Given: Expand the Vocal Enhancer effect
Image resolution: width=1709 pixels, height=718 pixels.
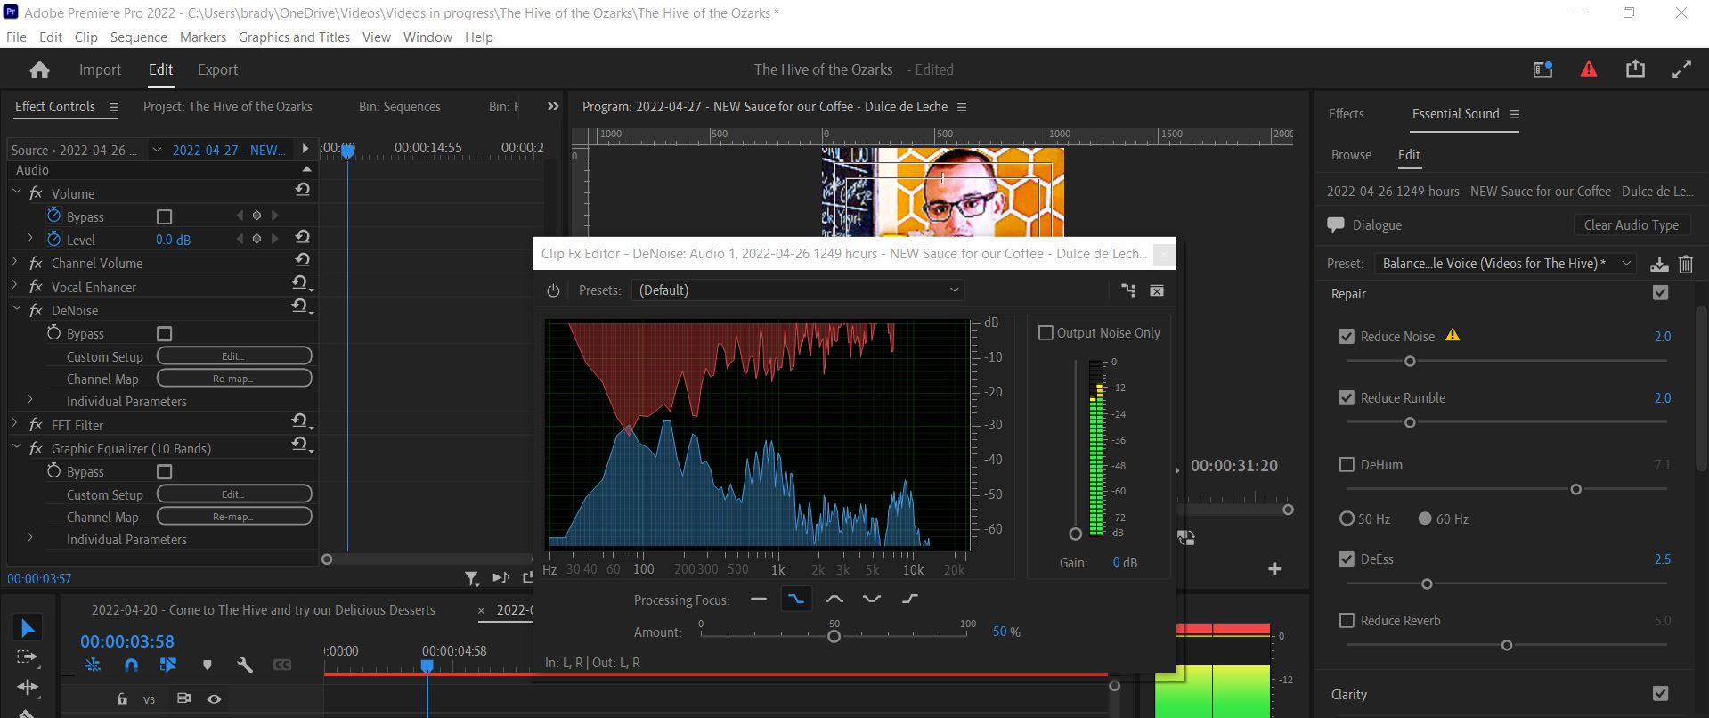Looking at the screenshot, I should (x=14, y=286).
